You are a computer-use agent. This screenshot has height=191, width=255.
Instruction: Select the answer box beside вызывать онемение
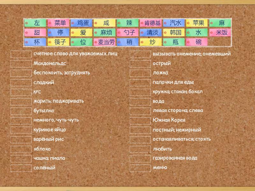click(140, 54)
